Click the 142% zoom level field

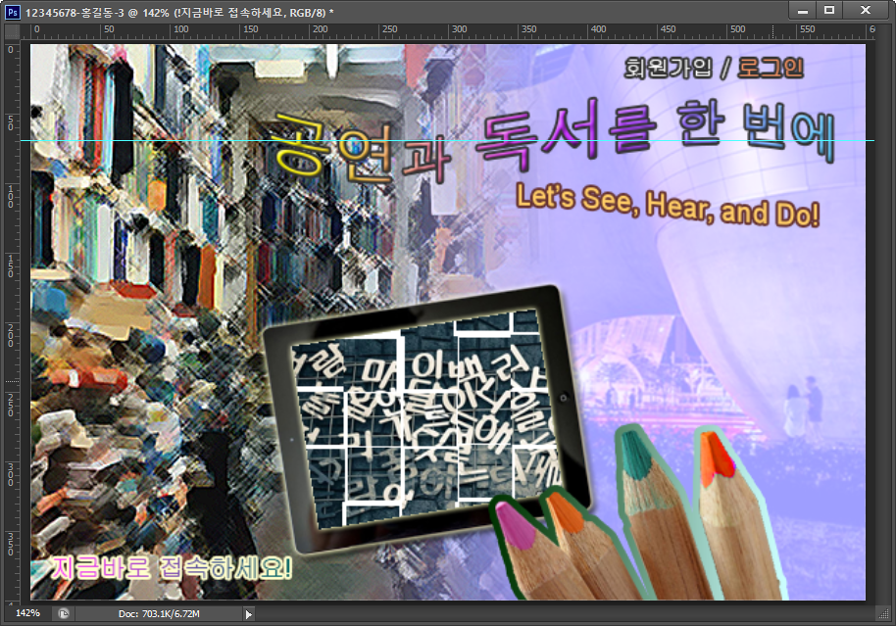27,613
